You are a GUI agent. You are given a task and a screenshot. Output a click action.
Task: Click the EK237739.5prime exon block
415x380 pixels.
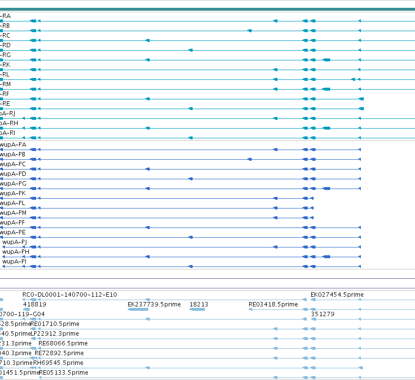138,309
